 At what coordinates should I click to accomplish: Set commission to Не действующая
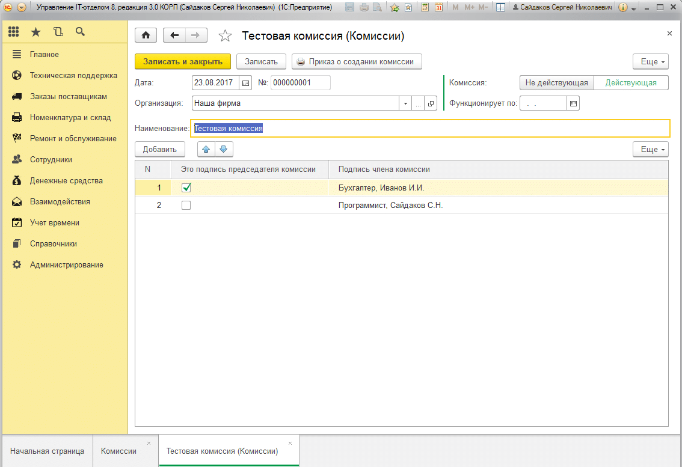pos(557,82)
